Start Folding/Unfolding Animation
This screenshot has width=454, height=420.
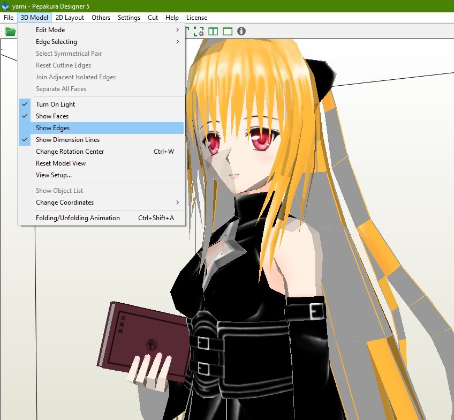[101, 218]
